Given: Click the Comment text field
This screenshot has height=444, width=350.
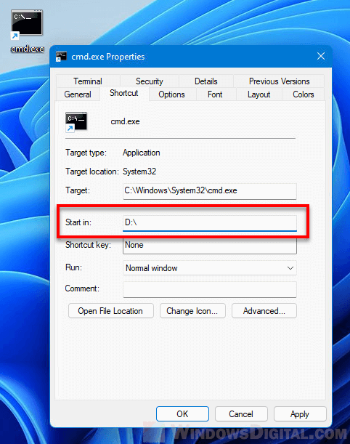Looking at the screenshot, I should 210,289.
